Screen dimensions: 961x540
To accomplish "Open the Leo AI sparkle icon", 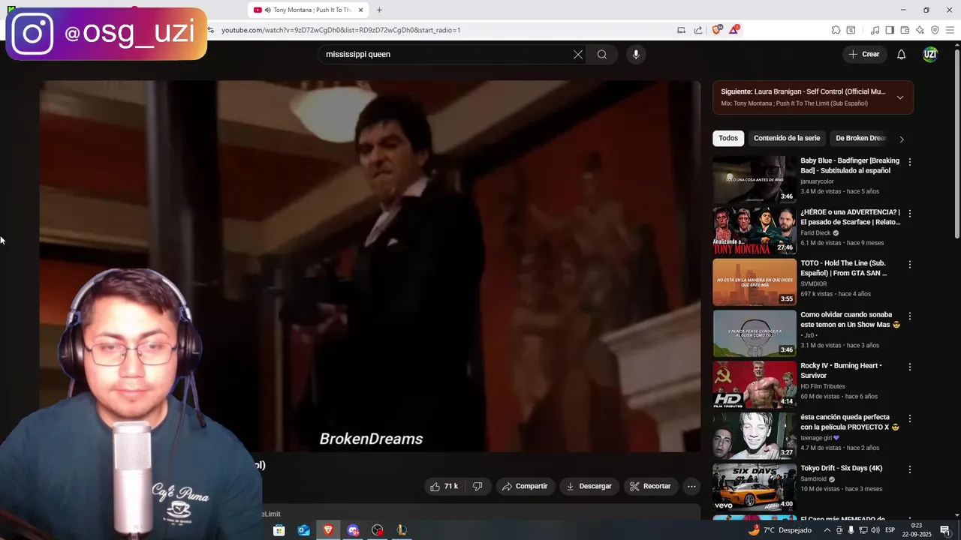I will (920, 30).
